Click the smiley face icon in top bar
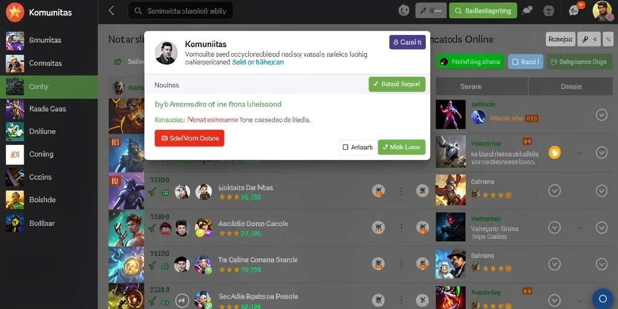Screen dimensions: 618x309 [x=404, y=11]
